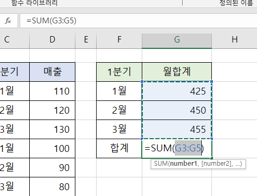Click cell with value 425

(177, 91)
